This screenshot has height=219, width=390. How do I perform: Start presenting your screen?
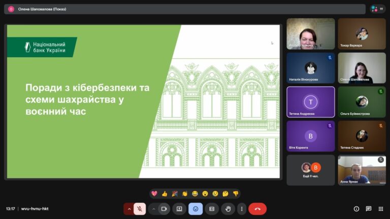179,209
